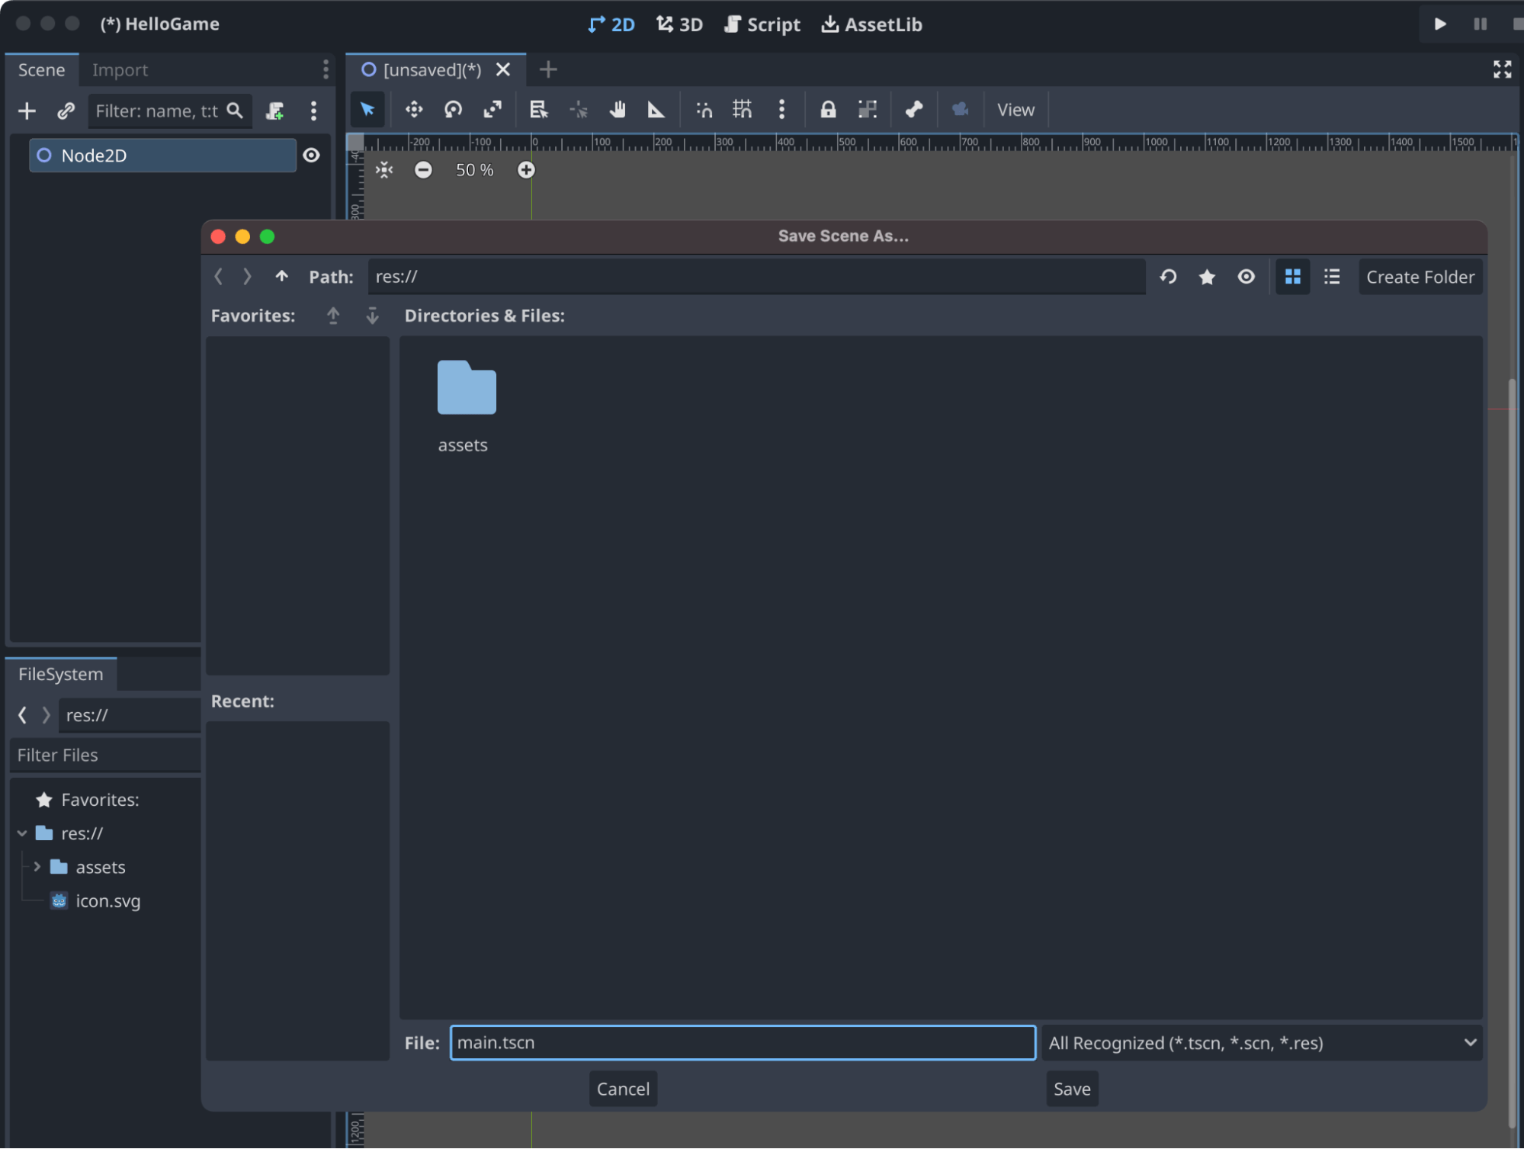The width and height of the screenshot is (1524, 1149).
Task: Click the main.tscn file name field
Action: pyautogui.click(x=743, y=1043)
